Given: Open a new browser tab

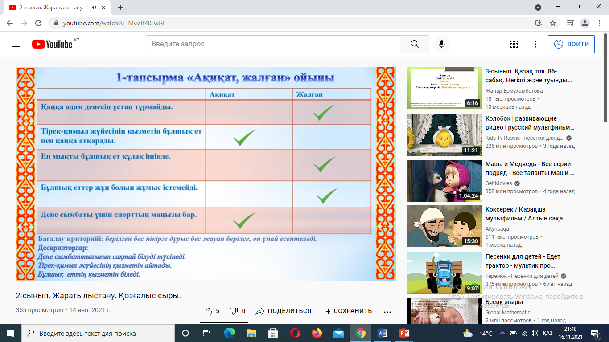Looking at the screenshot, I should point(120,8).
